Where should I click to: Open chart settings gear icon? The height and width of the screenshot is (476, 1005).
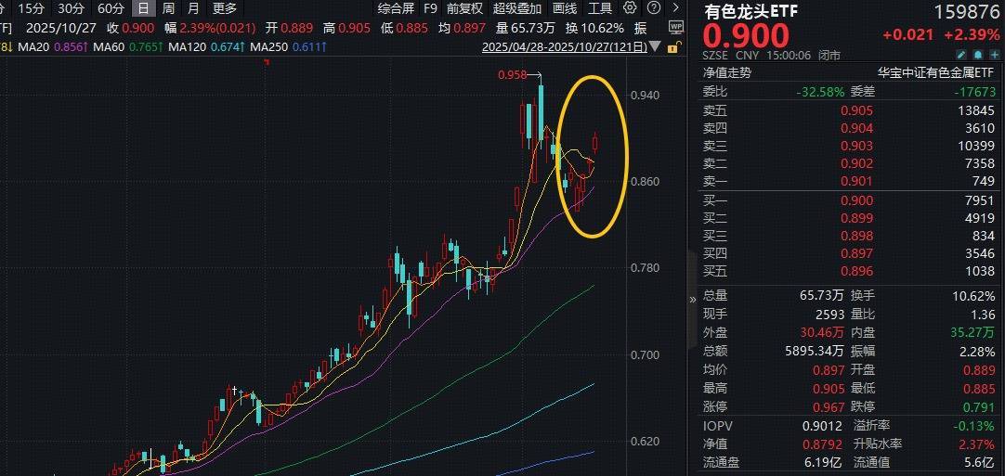pos(630,8)
